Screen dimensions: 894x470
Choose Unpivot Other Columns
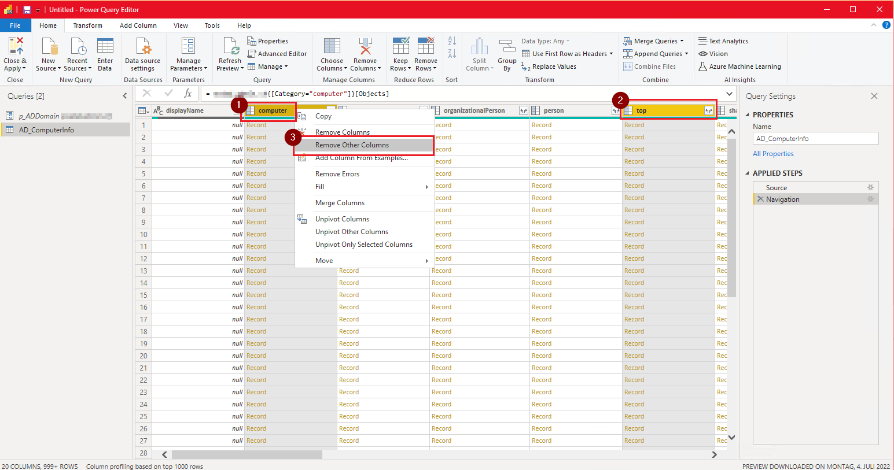point(365,232)
